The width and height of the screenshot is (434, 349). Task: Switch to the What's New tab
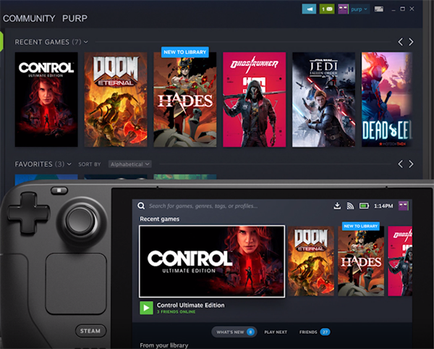coord(234,332)
